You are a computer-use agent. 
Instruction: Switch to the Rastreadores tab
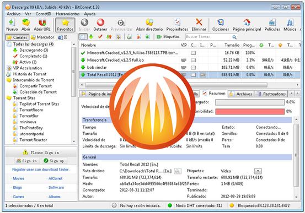(271, 94)
